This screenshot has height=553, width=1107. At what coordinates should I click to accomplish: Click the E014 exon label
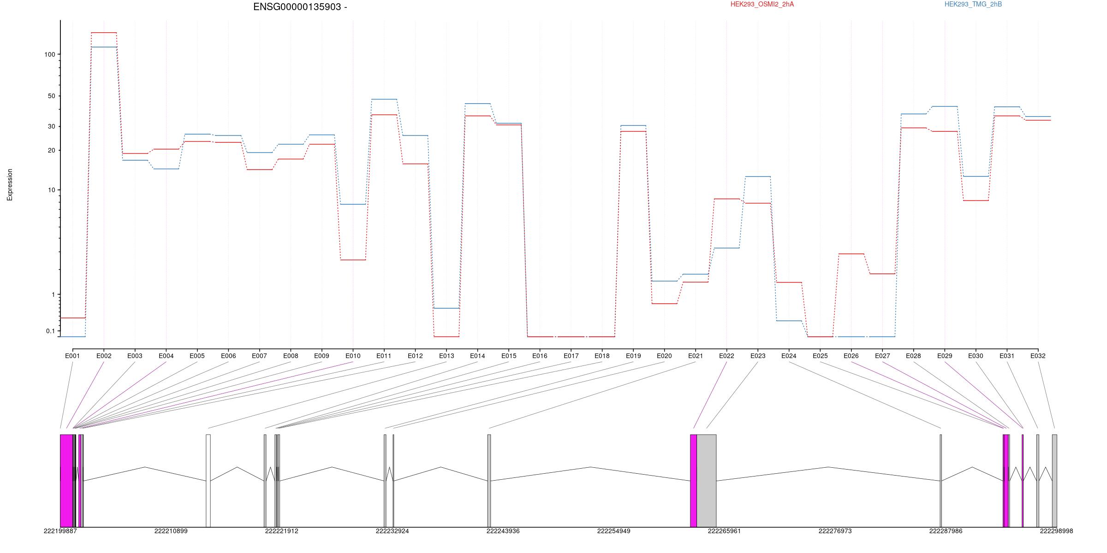point(477,356)
